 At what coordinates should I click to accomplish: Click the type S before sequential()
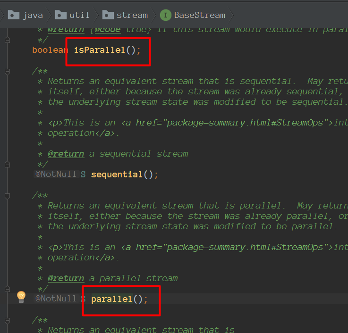pos(83,175)
